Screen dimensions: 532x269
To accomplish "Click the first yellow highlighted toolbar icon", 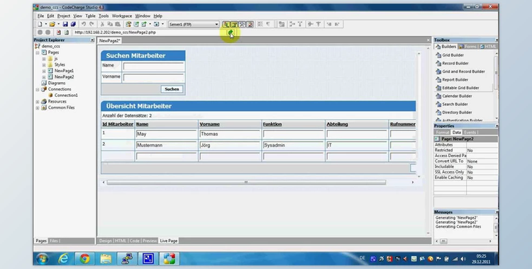I will coord(226,24).
